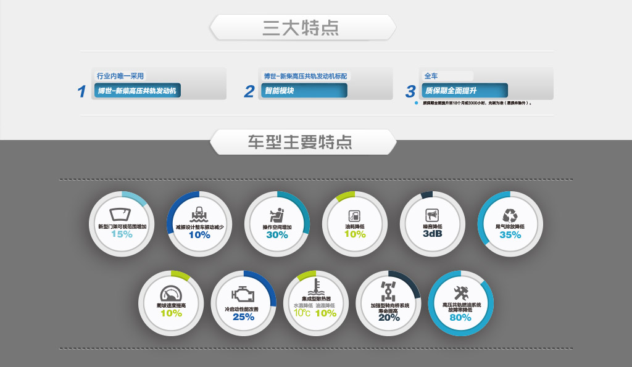Viewport: 632px width, 367px height.
Task: Select the engine cold start icon
Action: click(x=243, y=295)
